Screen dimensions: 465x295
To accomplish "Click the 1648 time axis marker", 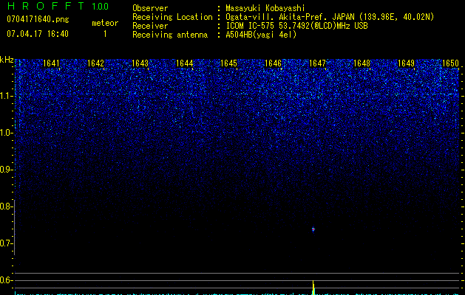I will click(362, 63).
